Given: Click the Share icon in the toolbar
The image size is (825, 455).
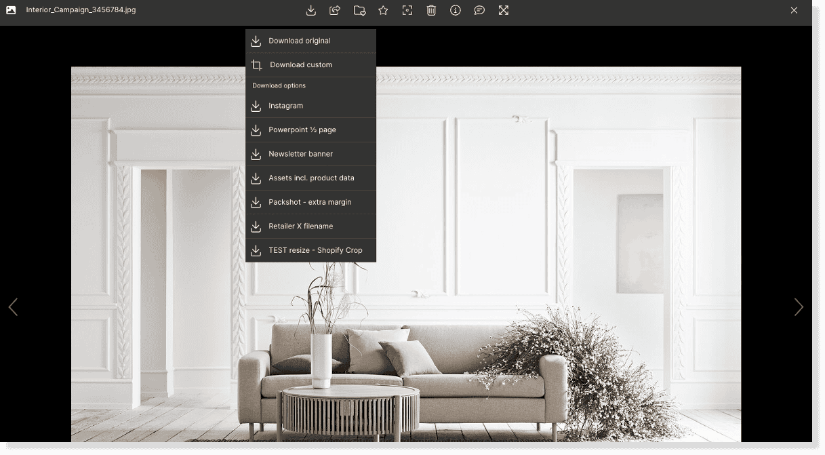Looking at the screenshot, I should 335,10.
